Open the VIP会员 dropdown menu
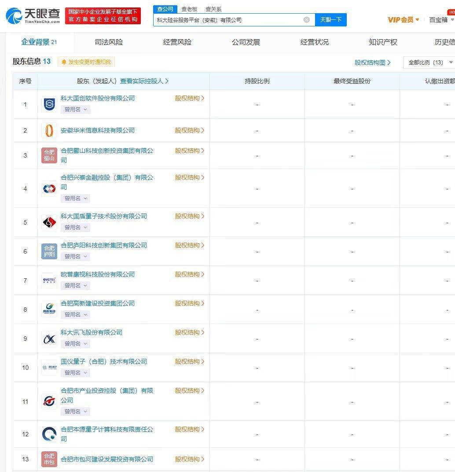 point(403,20)
